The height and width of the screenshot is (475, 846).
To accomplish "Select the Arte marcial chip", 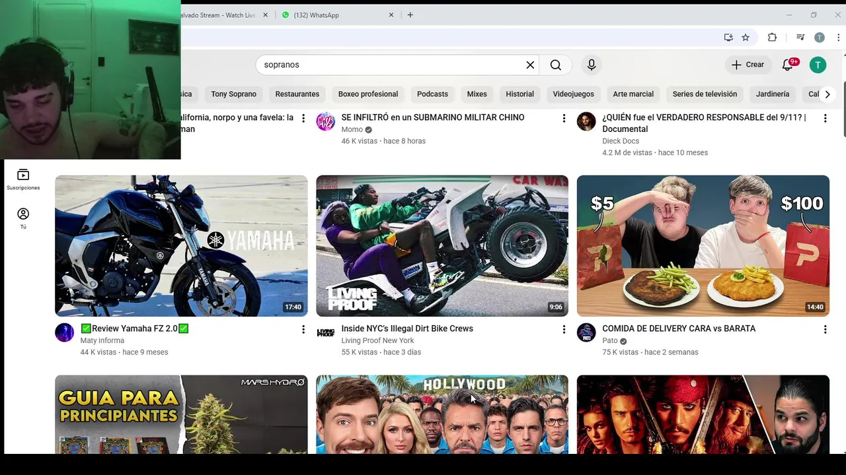I will 633,94.
